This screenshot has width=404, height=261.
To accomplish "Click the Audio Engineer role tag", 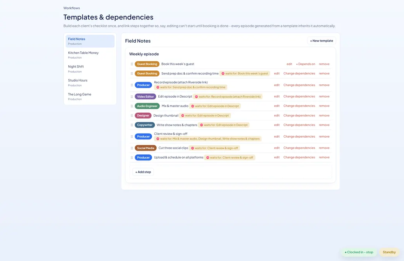I will pos(147,106).
